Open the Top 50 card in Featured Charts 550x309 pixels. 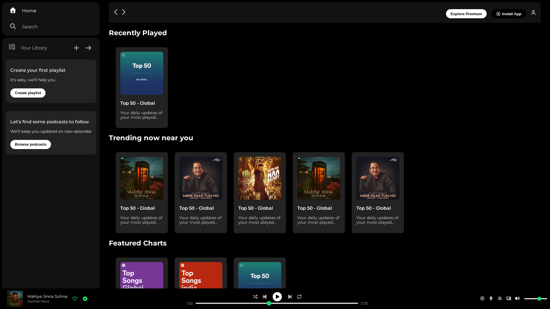(260, 273)
